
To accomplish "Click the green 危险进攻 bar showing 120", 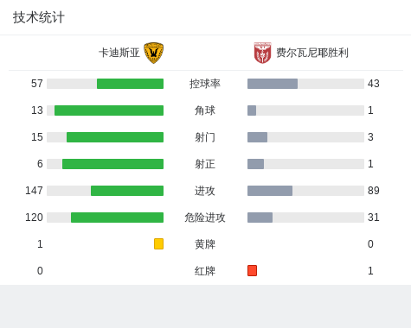I will tap(117, 218).
